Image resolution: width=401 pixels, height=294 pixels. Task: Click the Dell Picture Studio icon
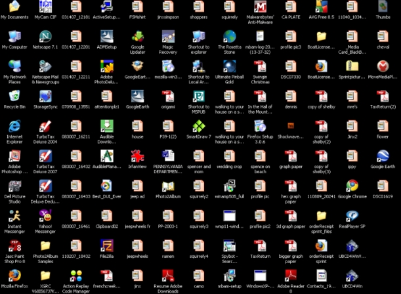(14, 186)
